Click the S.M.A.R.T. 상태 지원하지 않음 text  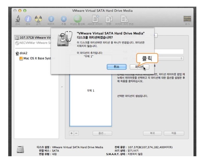click(124, 154)
